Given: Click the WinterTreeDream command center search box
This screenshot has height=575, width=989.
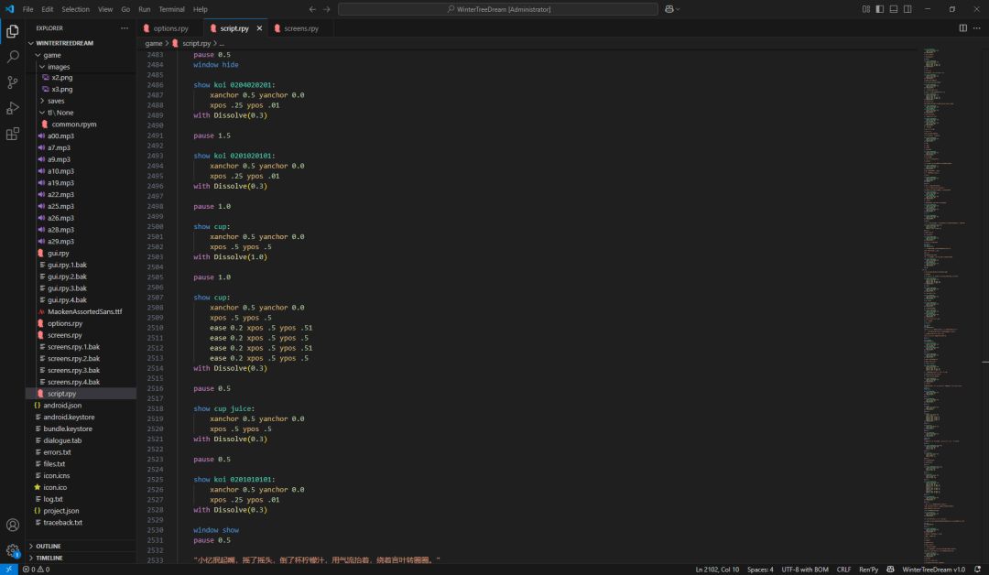Looking at the screenshot, I should pyautogui.click(x=498, y=9).
